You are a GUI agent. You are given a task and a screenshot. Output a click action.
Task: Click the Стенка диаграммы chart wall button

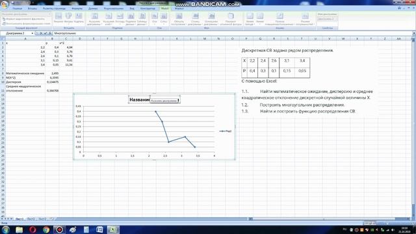pyautogui.click(x=195, y=19)
